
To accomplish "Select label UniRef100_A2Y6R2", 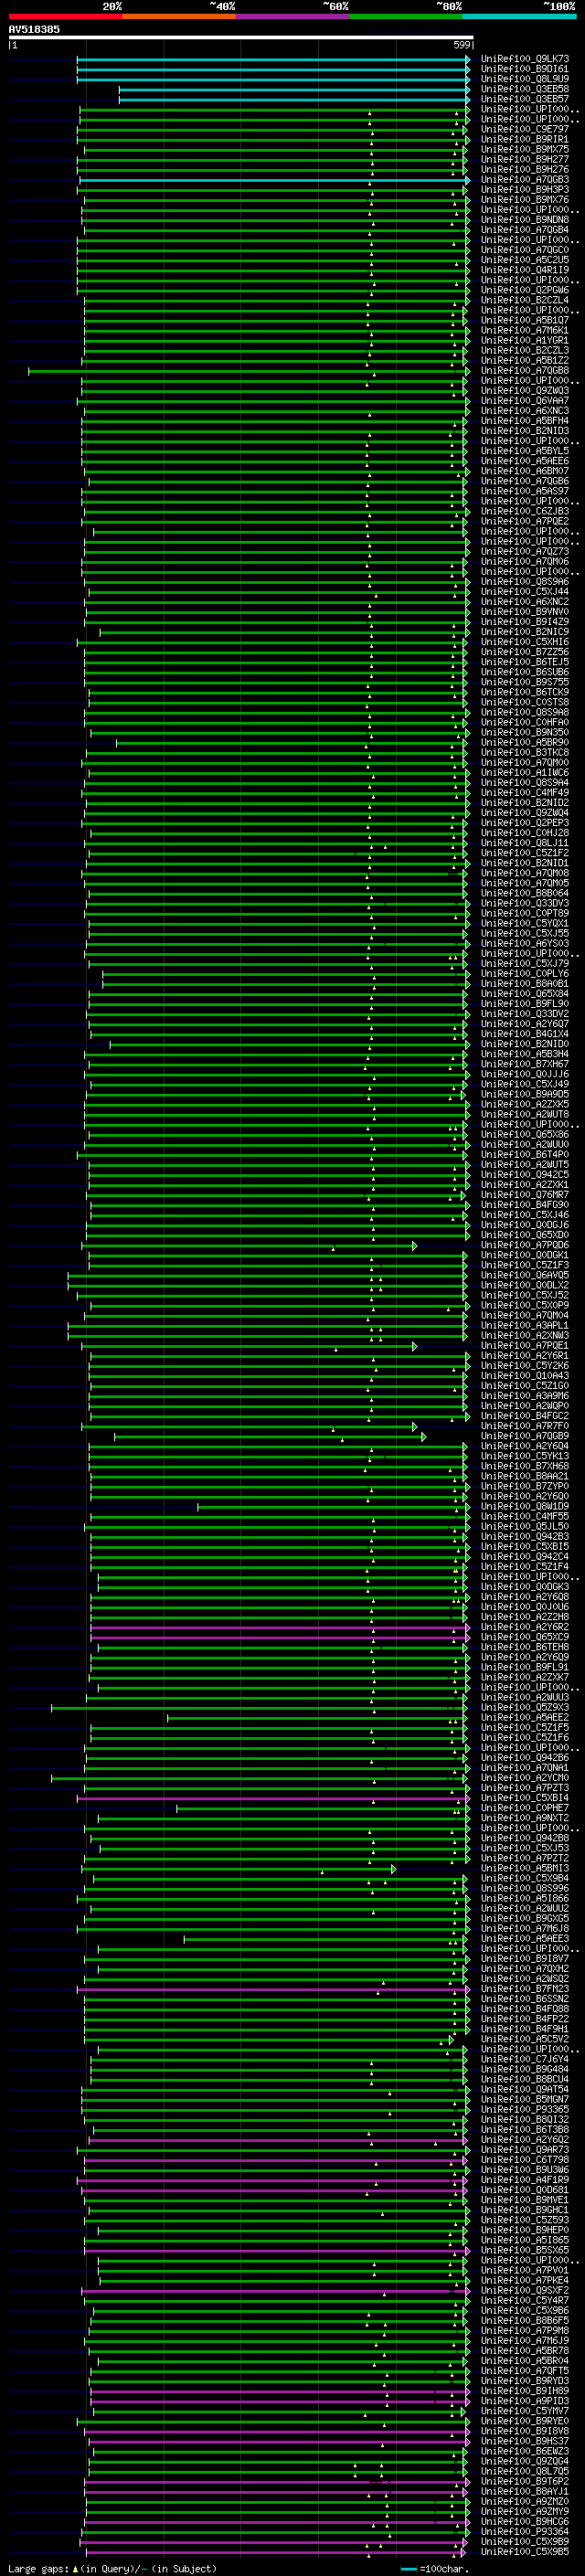I will pos(524,1627).
